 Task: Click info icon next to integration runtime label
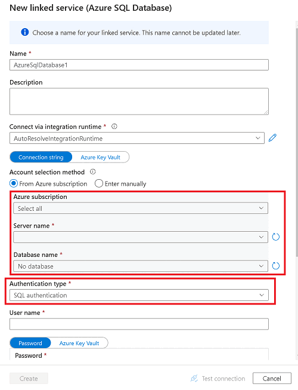(114, 127)
